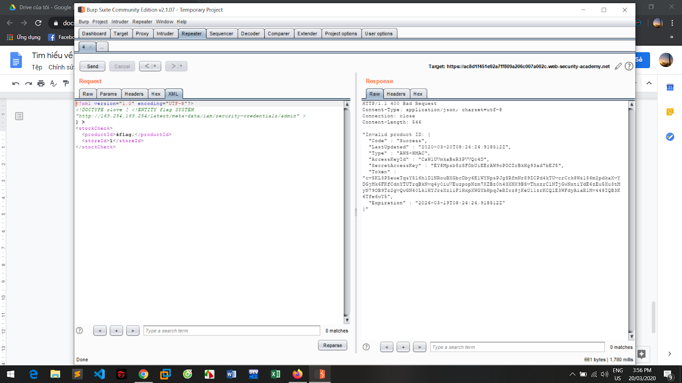Launch Visual Studio Code from the taskbar

coord(99,374)
